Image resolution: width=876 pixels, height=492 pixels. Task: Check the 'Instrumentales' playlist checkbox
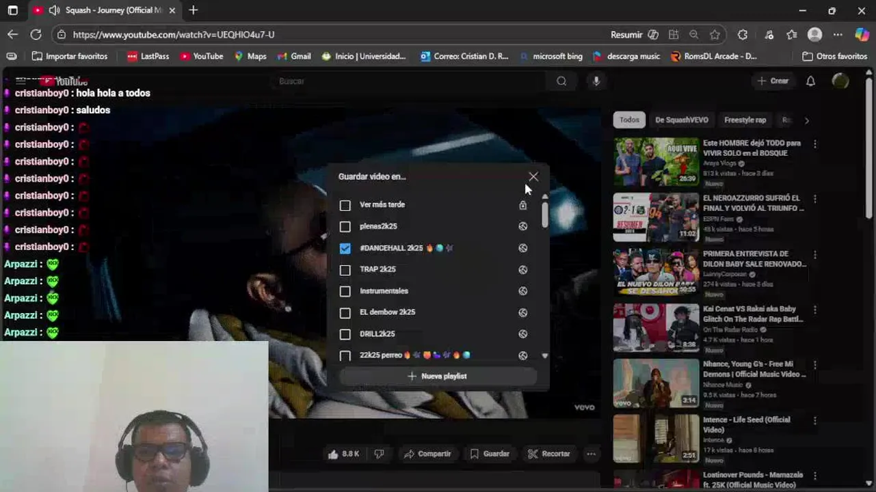(x=345, y=291)
